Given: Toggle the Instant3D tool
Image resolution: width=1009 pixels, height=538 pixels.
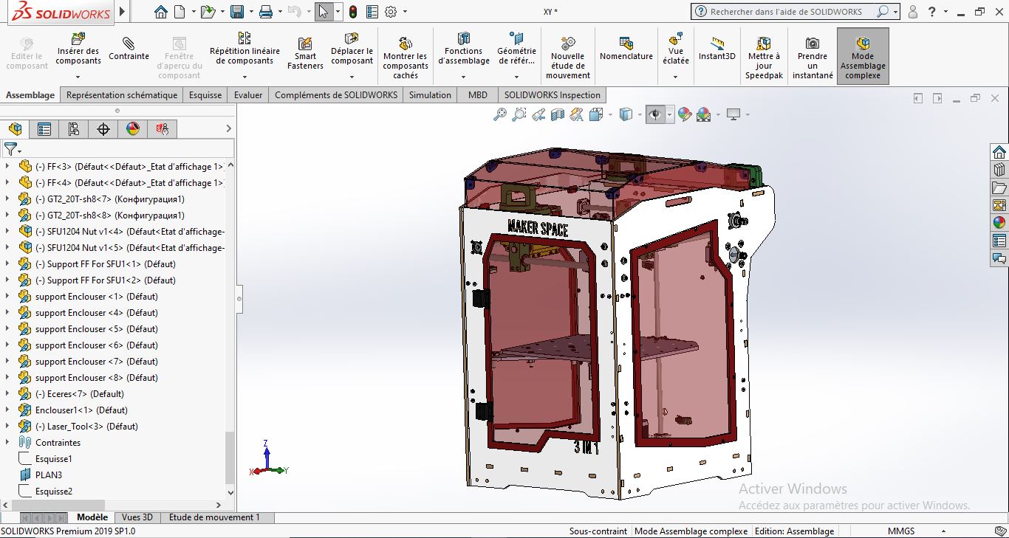Looking at the screenshot, I should pos(716,49).
